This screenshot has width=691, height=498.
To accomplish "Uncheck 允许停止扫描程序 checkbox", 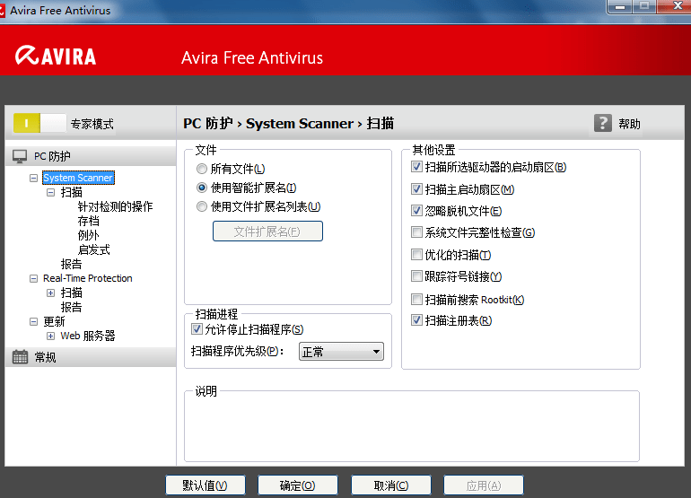I will tap(197, 329).
